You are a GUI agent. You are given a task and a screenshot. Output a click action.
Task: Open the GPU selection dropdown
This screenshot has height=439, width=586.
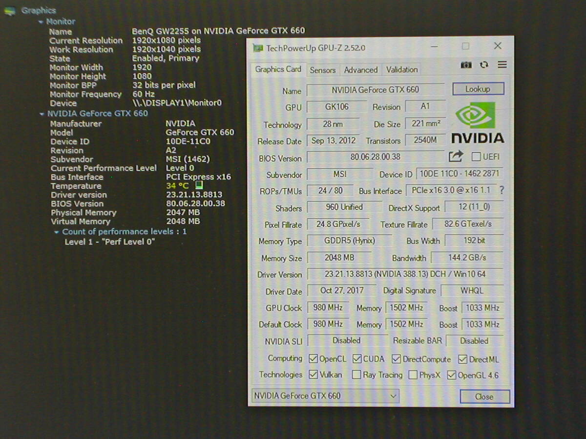pyautogui.click(x=325, y=396)
